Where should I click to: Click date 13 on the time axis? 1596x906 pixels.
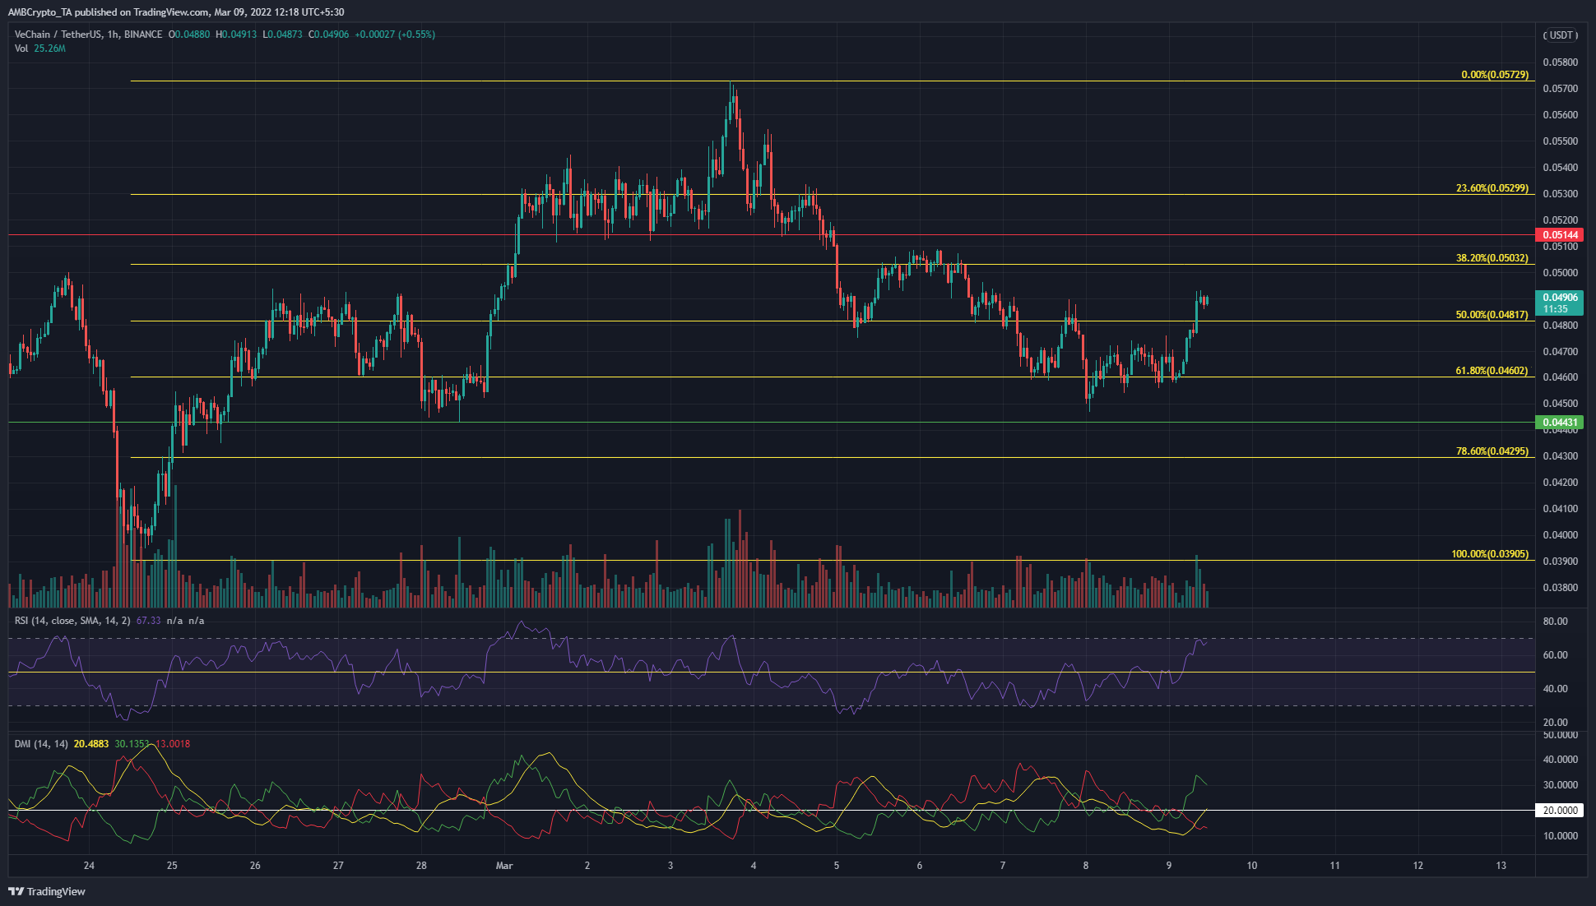pos(1501,866)
